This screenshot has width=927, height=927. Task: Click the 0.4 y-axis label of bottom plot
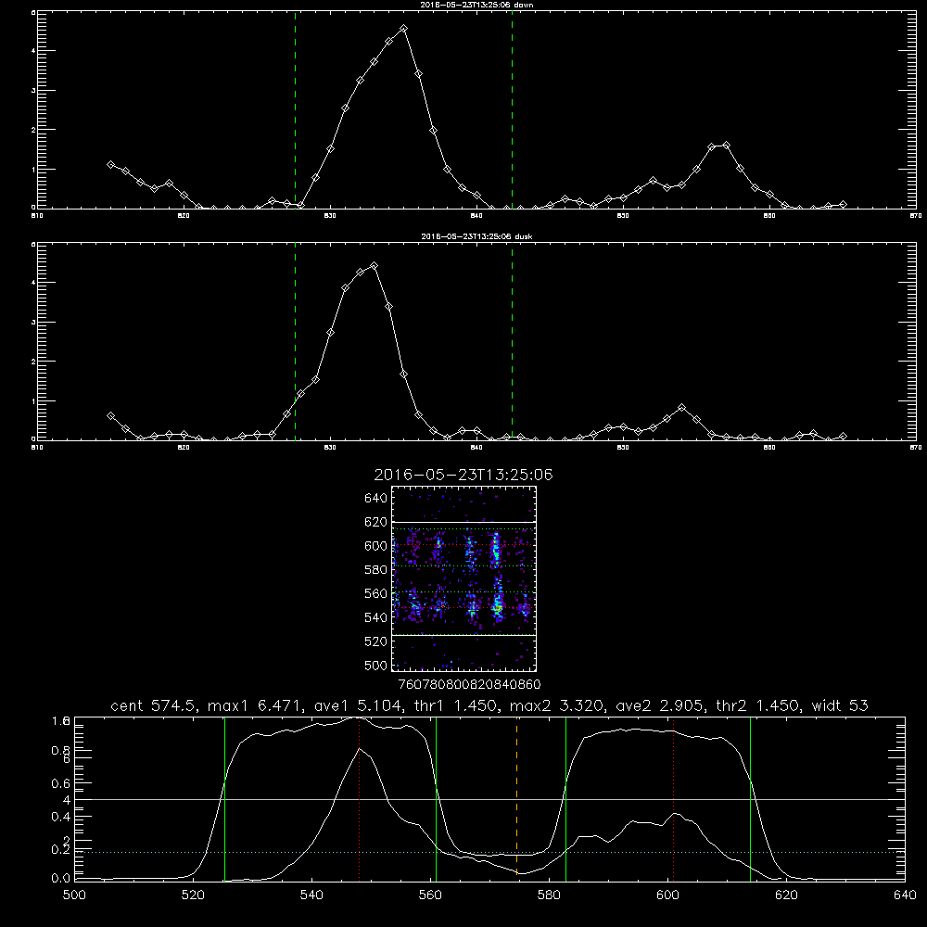coord(61,817)
